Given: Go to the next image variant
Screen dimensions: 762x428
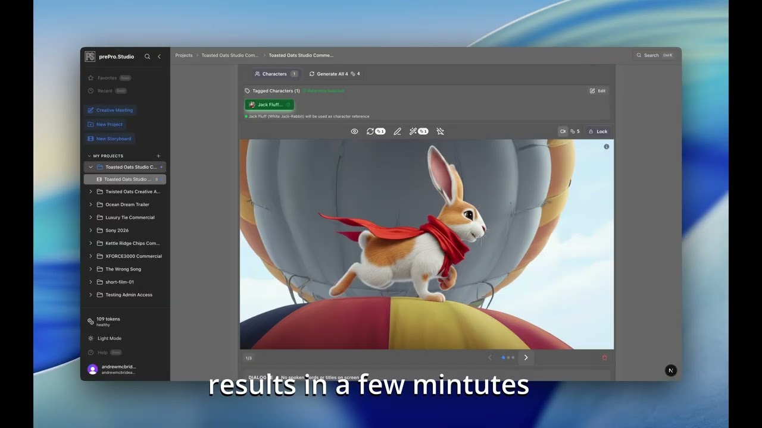Looking at the screenshot, I should coord(526,358).
